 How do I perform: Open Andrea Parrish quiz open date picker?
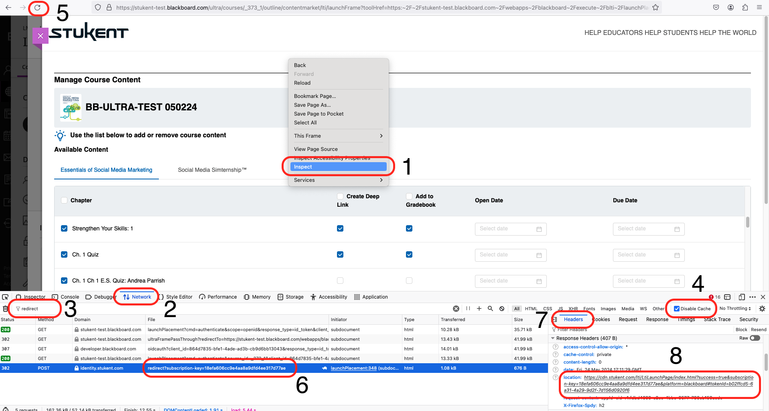pos(510,281)
